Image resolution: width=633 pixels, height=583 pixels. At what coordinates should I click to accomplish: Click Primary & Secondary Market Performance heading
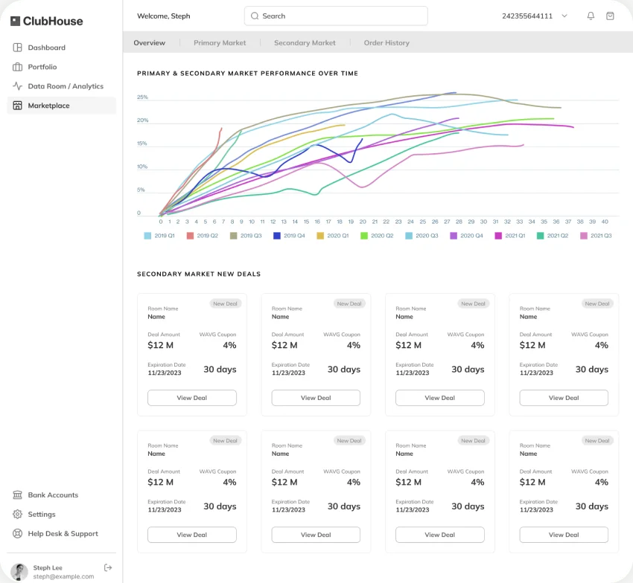tap(247, 74)
